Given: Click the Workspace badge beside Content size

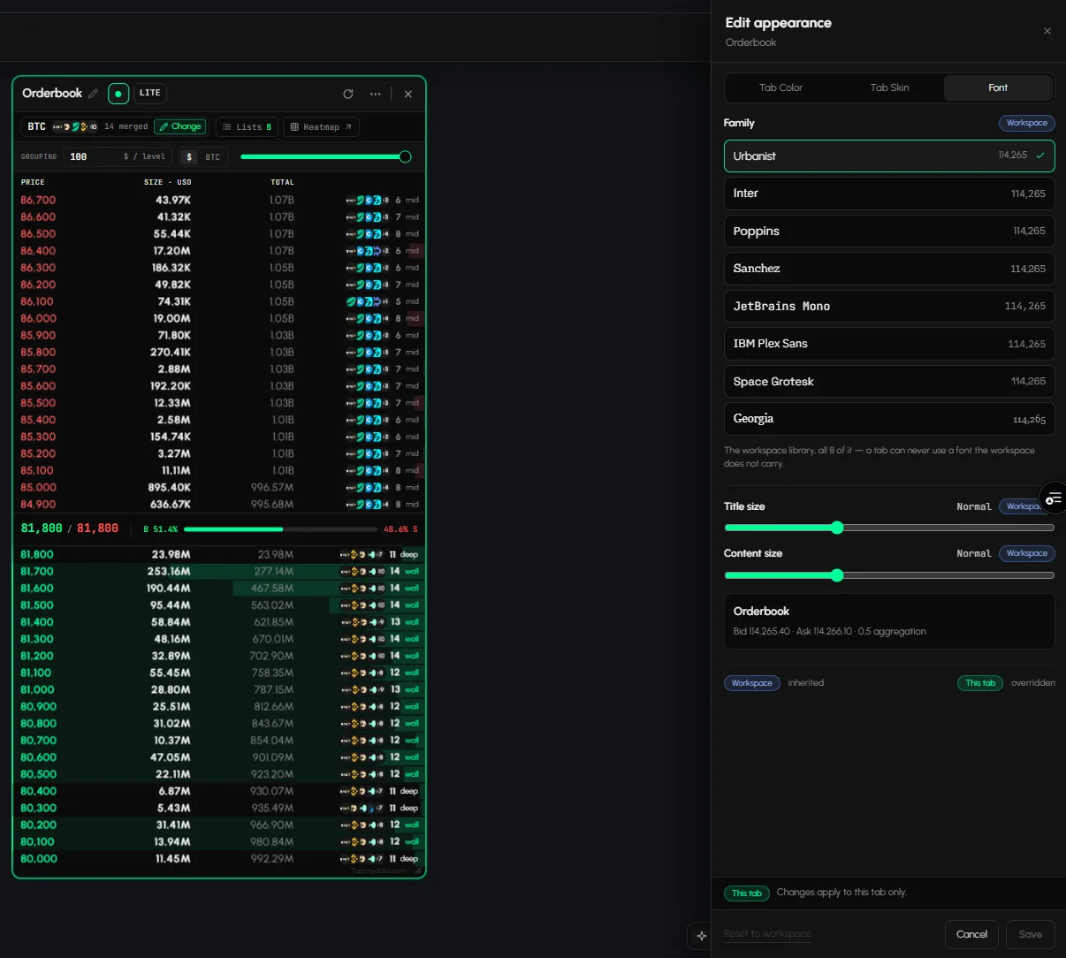Looking at the screenshot, I should 1026,553.
